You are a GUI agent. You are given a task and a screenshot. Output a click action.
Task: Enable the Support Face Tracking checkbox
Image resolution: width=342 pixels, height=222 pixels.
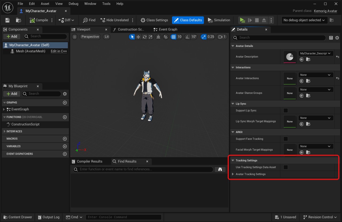tap(286, 139)
